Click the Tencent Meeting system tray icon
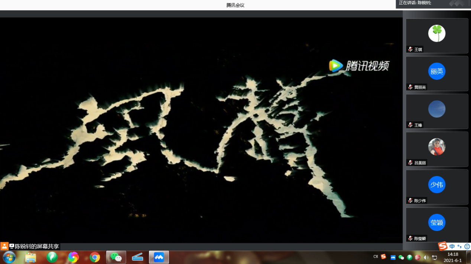 pos(393,257)
